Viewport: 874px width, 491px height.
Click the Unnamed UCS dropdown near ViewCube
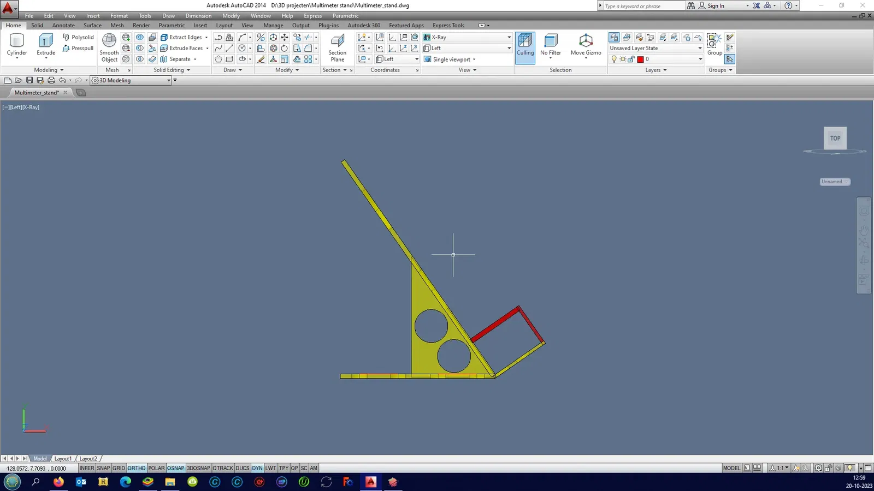point(835,182)
